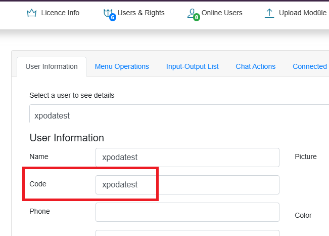
Task: Switch to the Menu Operations tab
Action: pyautogui.click(x=122, y=66)
